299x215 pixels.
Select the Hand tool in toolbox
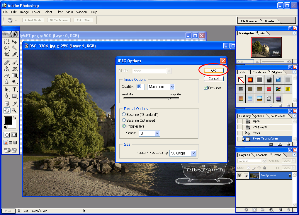point(7,110)
